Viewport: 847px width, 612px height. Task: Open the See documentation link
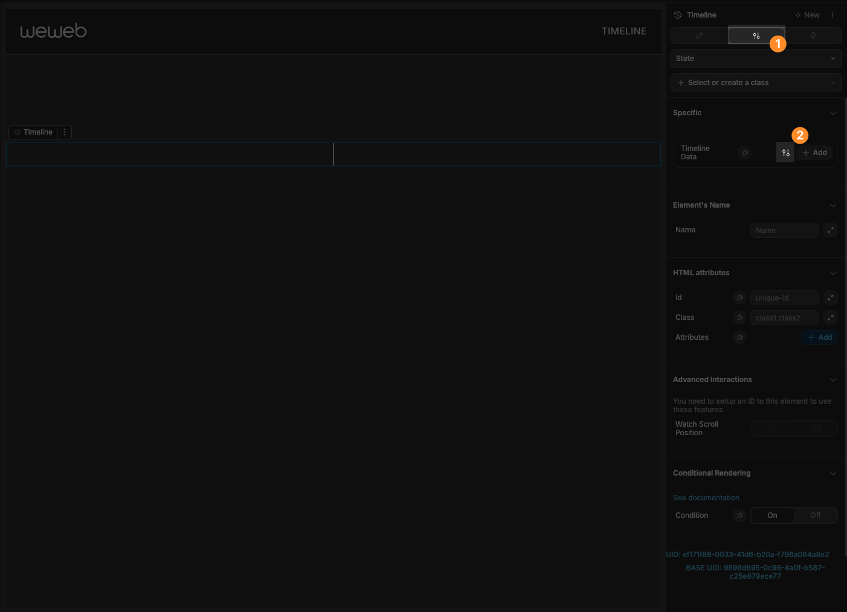pyautogui.click(x=706, y=498)
